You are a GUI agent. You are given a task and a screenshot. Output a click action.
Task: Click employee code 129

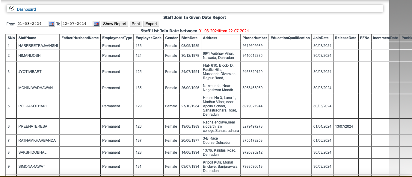pyautogui.click(x=138, y=106)
